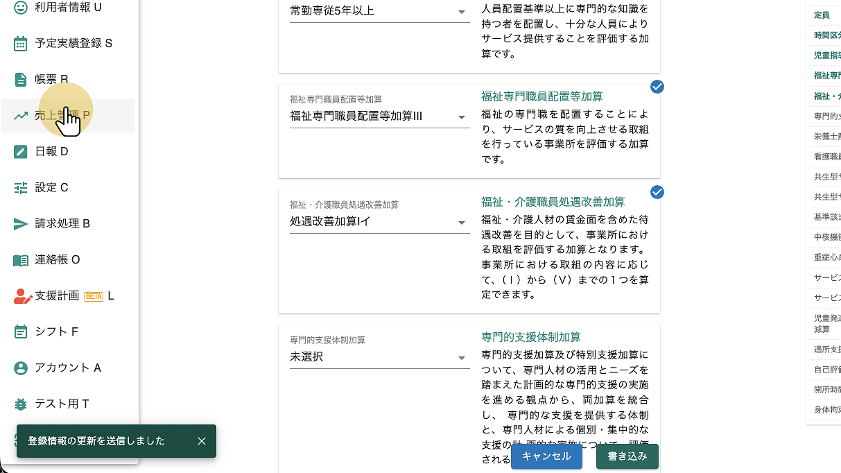Click the calendar-event icon beside シフト
The image size is (841, 473).
tap(21, 332)
